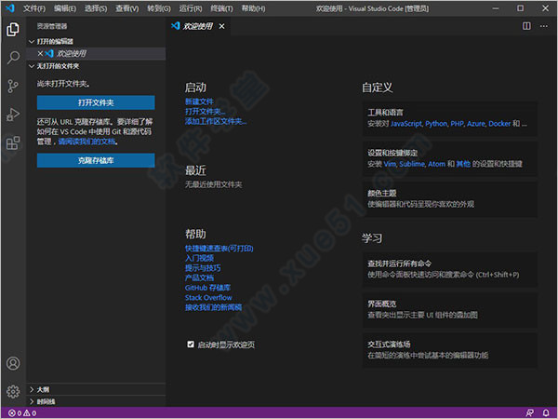
Task: Open the 查找并运行所有命令 card
Action: pyautogui.click(x=450, y=269)
